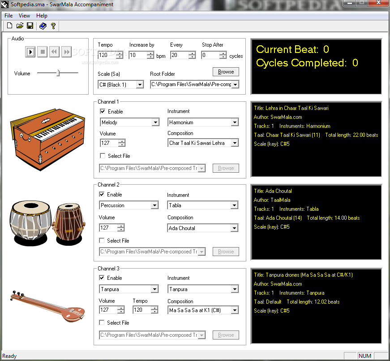The image size is (390, 361).
Task: Click the New file toolbar icon
Action: pos(9,26)
